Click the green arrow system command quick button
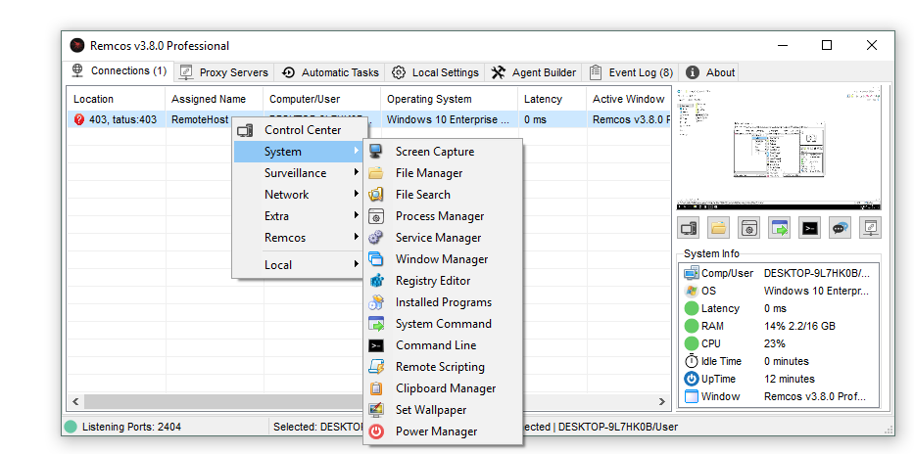The image size is (914, 454). click(779, 228)
